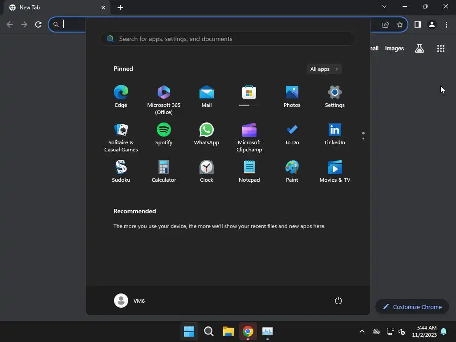Click the Images link in Chrome
The width and height of the screenshot is (456, 342).
[395, 49]
